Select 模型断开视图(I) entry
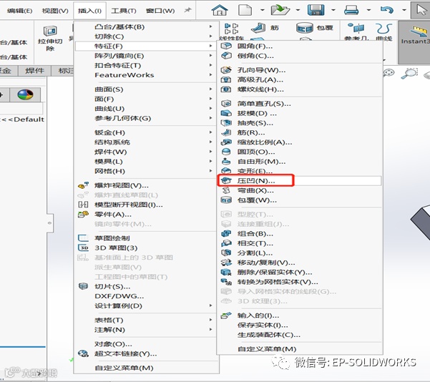 (147, 205)
